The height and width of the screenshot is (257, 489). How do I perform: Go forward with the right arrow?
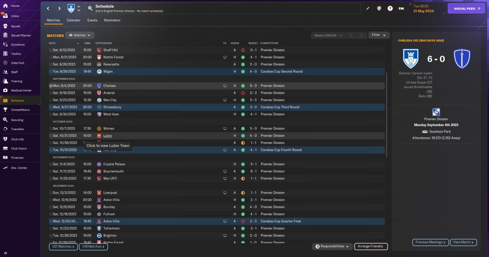[60, 8]
